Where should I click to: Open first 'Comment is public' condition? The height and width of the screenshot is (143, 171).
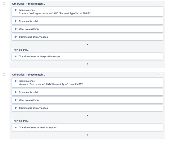point(87,21)
